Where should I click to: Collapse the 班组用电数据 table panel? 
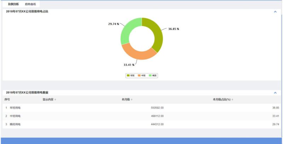click(275, 93)
